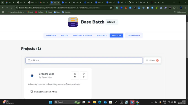Click the Base Batch logo image
The height and width of the screenshot is (105, 188).
tap(73, 22)
